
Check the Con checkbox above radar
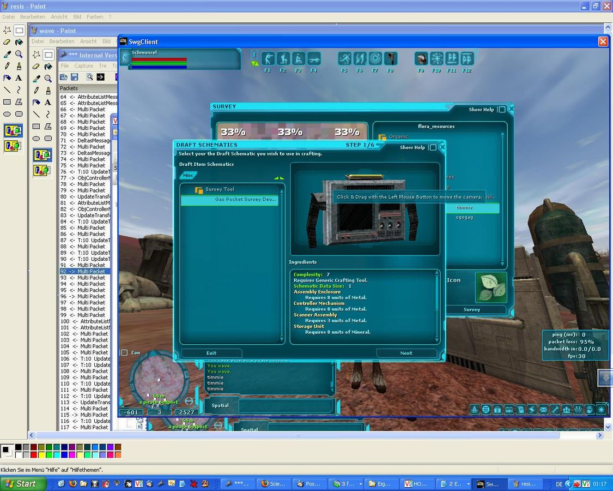pyautogui.click(x=124, y=353)
